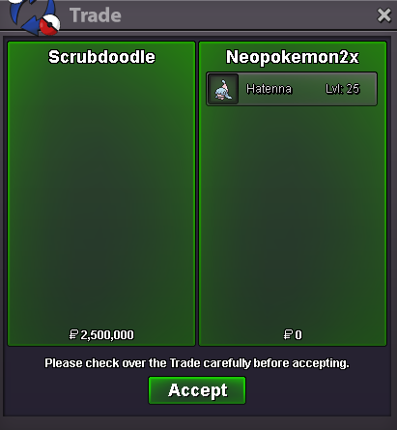397x430 pixels.
Task: Click the Hatenna sprite icon
Action: tap(223, 89)
